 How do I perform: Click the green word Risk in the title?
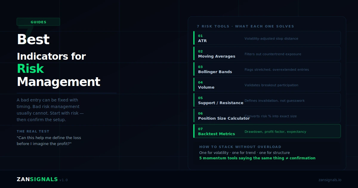point(30,69)
